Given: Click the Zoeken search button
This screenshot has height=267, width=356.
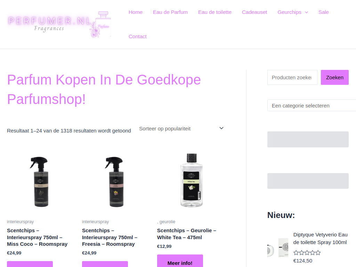Looking at the screenshot, I should click(335, 78).
